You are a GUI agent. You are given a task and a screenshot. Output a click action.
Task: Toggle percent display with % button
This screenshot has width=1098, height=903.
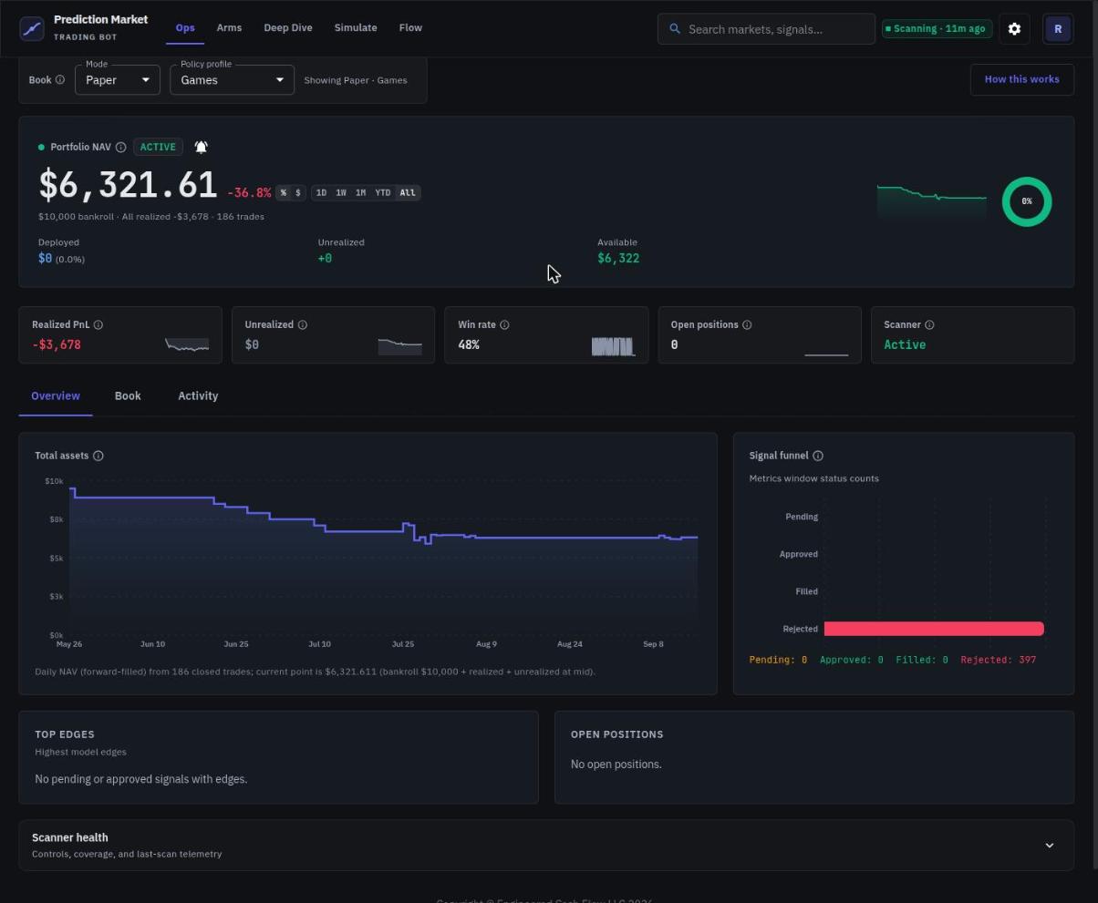[284, 192]
